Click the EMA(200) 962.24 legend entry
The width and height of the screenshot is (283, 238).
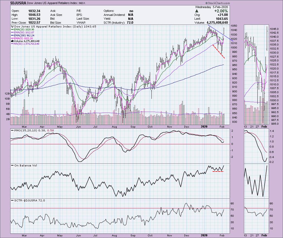coord(23,36)
